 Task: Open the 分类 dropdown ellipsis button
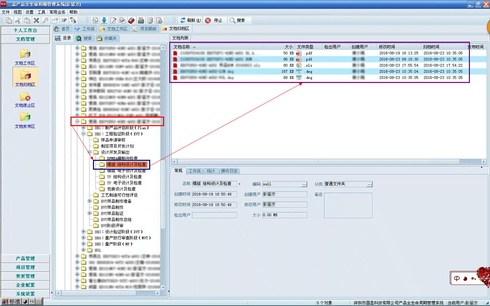[369, 184]
